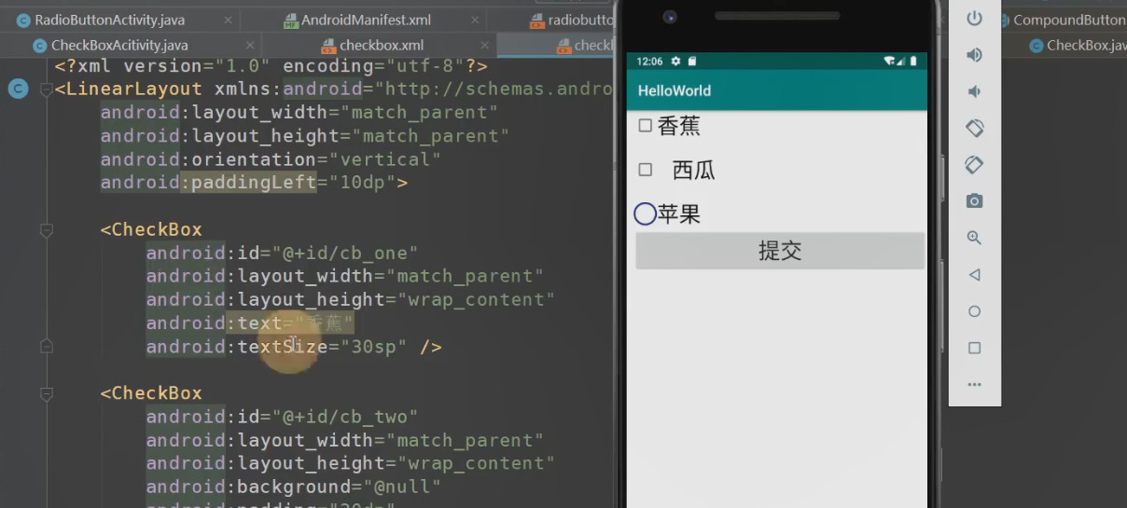The height and width of the screenshot is (508, 1127).
Task: Place cursor on the paddingLeft attribute
Action: (254, 183)
